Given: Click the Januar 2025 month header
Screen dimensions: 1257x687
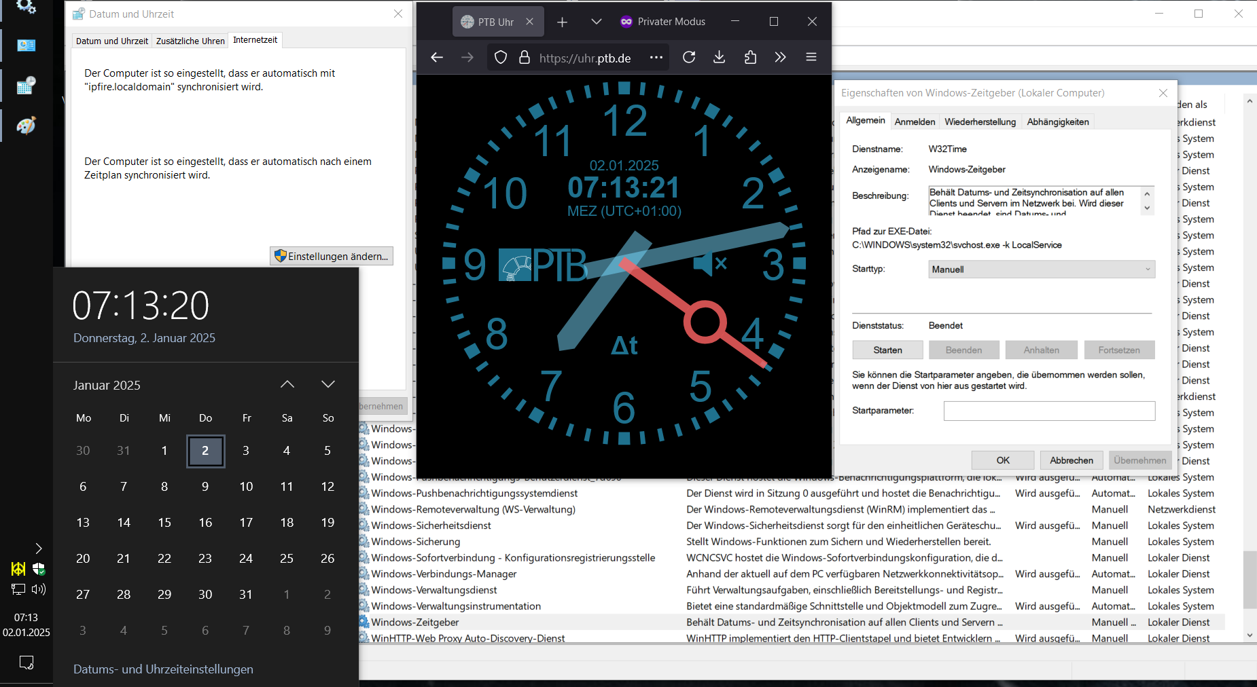Looking at the screenshot, I should (x=107, y=386).
